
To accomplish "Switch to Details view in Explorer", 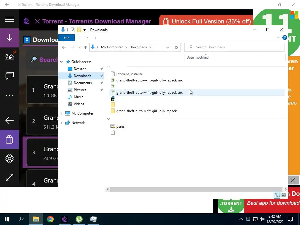I will [x=277, y=195].
